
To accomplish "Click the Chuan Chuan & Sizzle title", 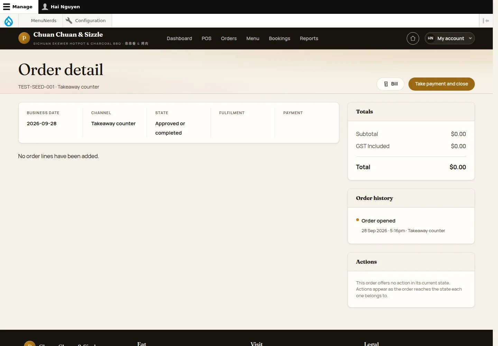I will tap(68, 35).
